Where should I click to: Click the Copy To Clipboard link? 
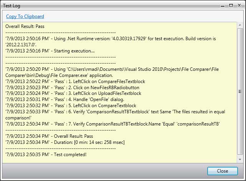coord(25,16)
